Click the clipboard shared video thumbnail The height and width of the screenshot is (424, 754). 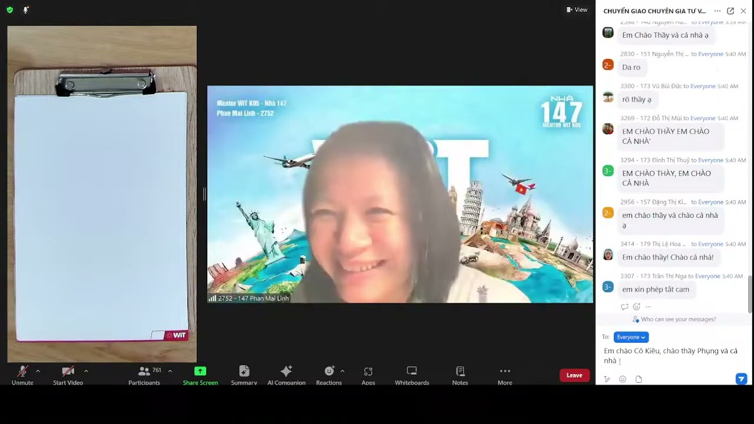click(x=102, y=194)
